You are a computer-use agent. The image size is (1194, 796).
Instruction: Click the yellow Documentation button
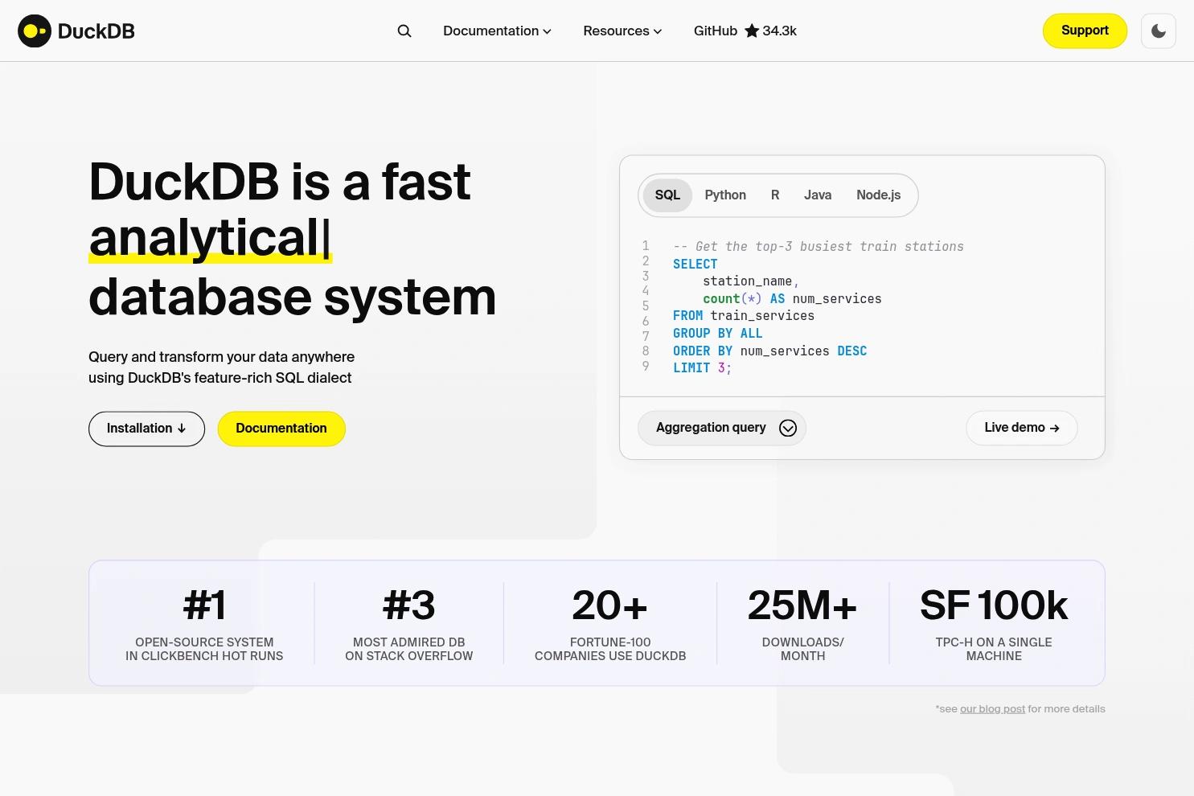(281, 429)
